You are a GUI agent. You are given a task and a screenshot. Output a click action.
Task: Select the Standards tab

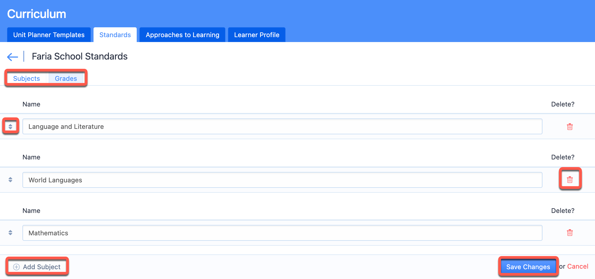point(115,35)
